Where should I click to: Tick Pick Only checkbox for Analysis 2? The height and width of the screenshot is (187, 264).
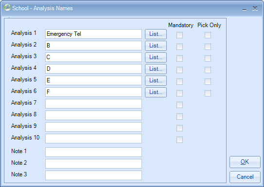click(x=208, y=47)
